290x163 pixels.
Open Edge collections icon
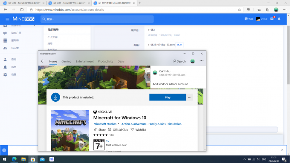click(267, 10)
